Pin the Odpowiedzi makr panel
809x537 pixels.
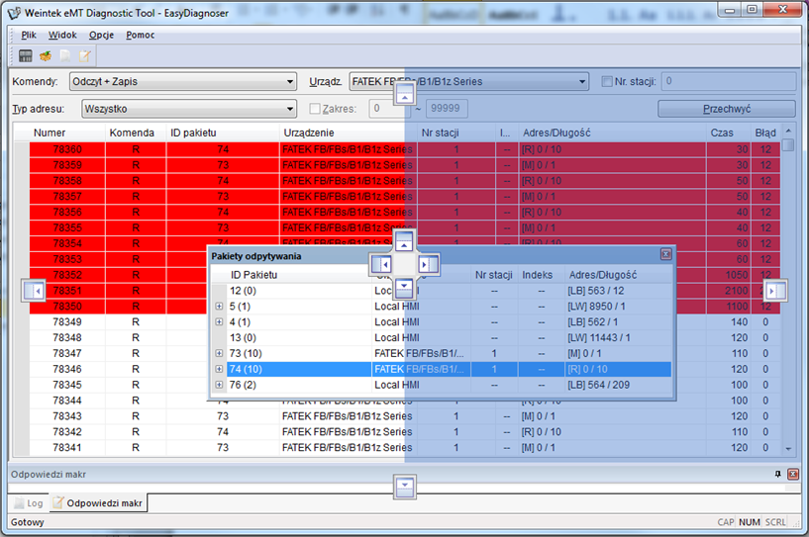(777, 474)
